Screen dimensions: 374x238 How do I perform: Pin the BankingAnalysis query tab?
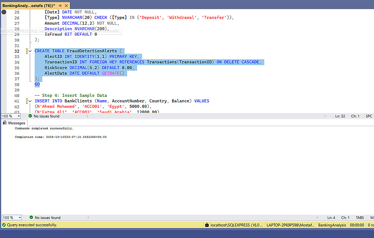(x=60, y=6)
